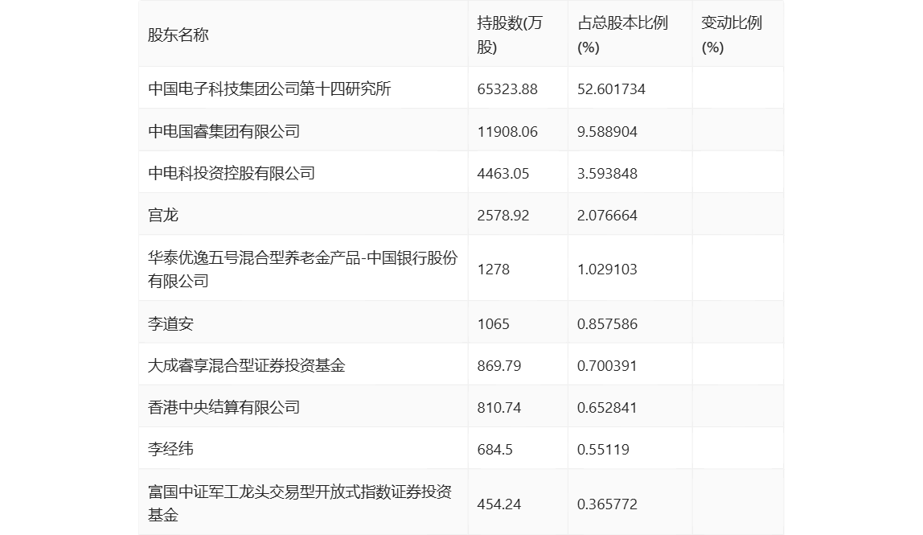Click shareholder 中电国睿集团有限公司

(x=224, y=131)
